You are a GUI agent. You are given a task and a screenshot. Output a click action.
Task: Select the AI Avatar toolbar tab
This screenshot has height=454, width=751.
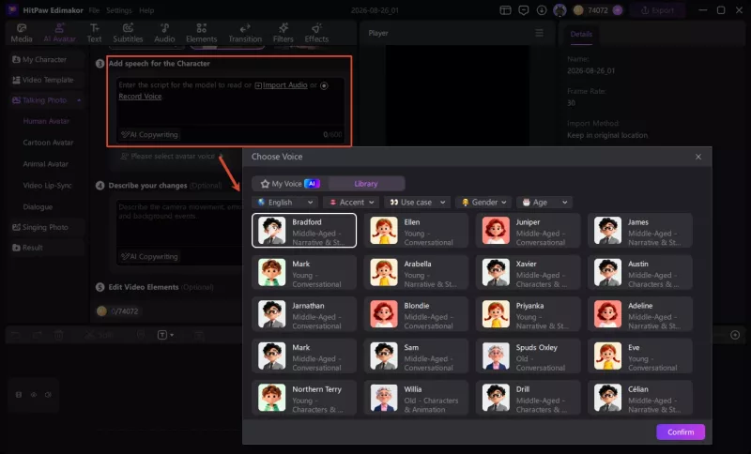click(59, 33)
